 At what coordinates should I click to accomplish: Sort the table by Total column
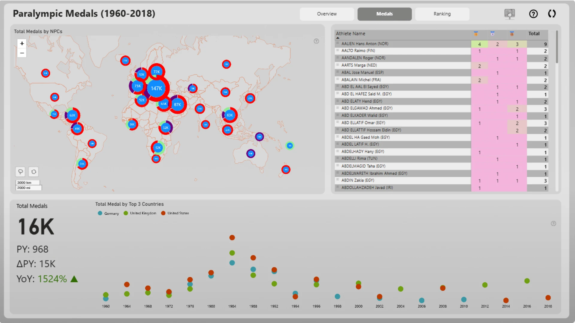pyautogui.click(x=534, y=33)
